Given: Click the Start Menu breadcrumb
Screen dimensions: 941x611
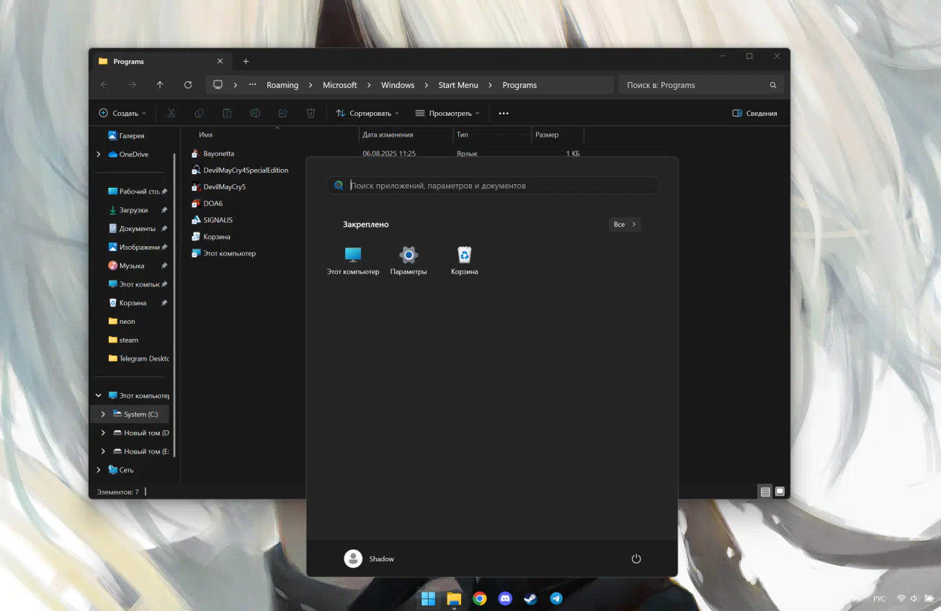Looking at the screenshot, I should coord(458,85).
